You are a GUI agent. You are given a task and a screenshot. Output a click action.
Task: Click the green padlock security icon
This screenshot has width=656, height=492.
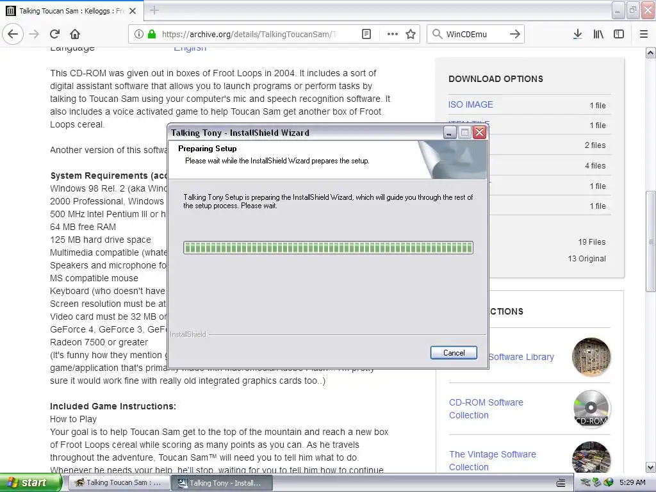pos(152,34)
